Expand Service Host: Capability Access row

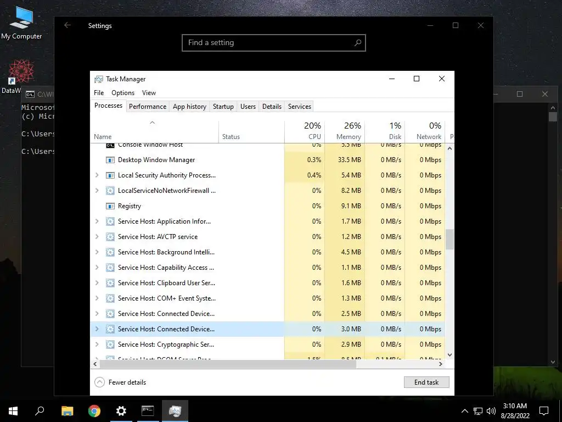[x=97, y=268]
